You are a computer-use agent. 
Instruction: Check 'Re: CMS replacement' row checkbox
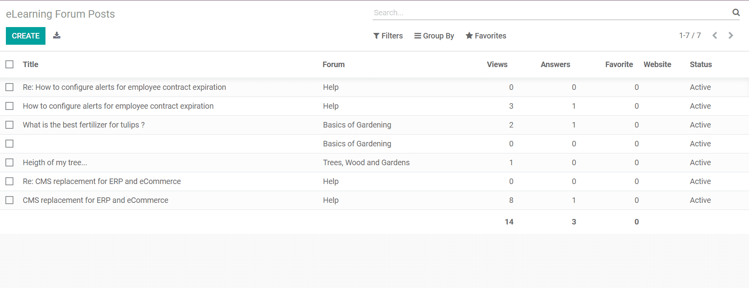click(x=9, y=181)
